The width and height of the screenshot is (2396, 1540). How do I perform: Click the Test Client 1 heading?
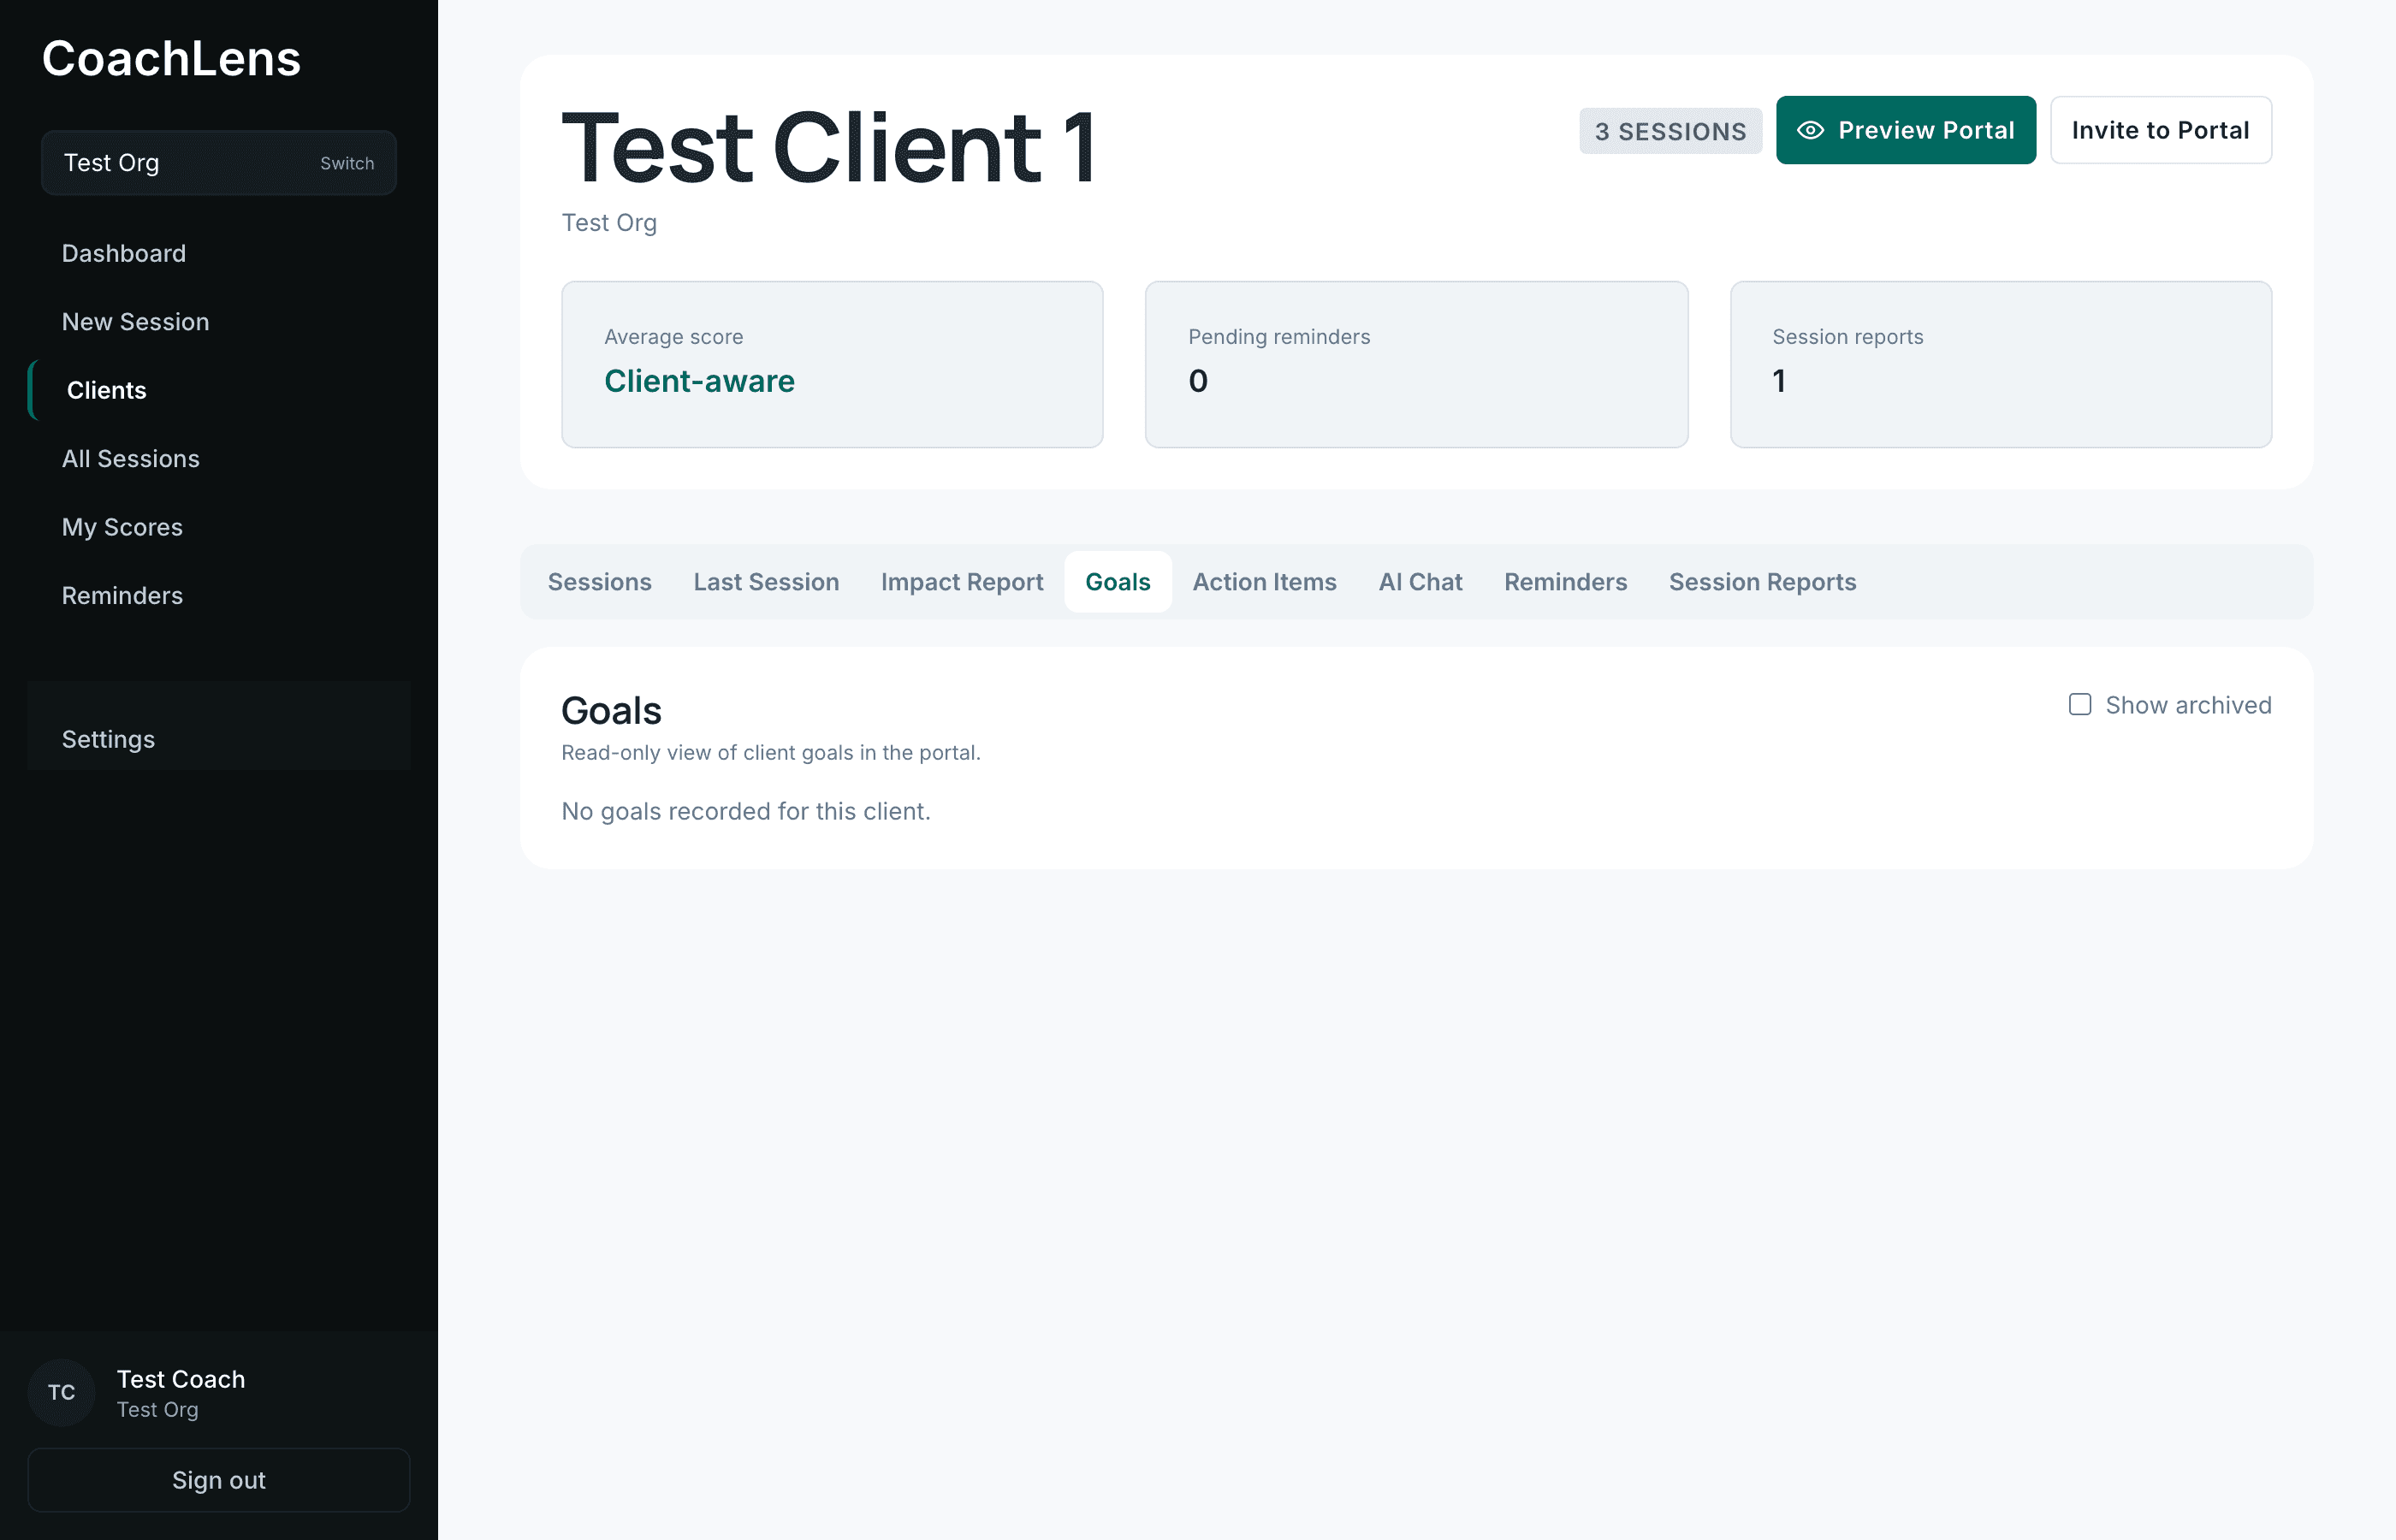[x=829, y=148]
